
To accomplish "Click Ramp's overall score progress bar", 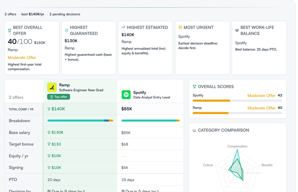I will coord(237,113).
